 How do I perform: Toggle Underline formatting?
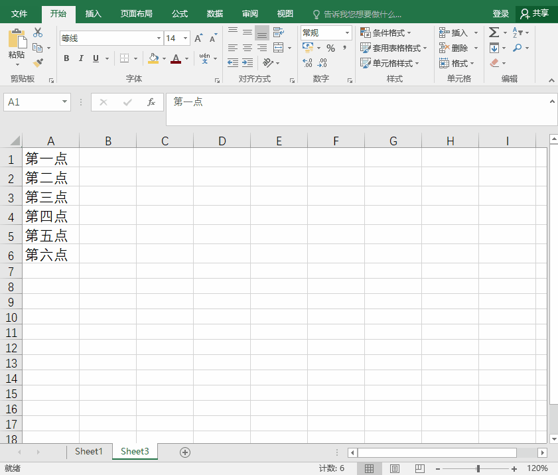pos(96,58)
